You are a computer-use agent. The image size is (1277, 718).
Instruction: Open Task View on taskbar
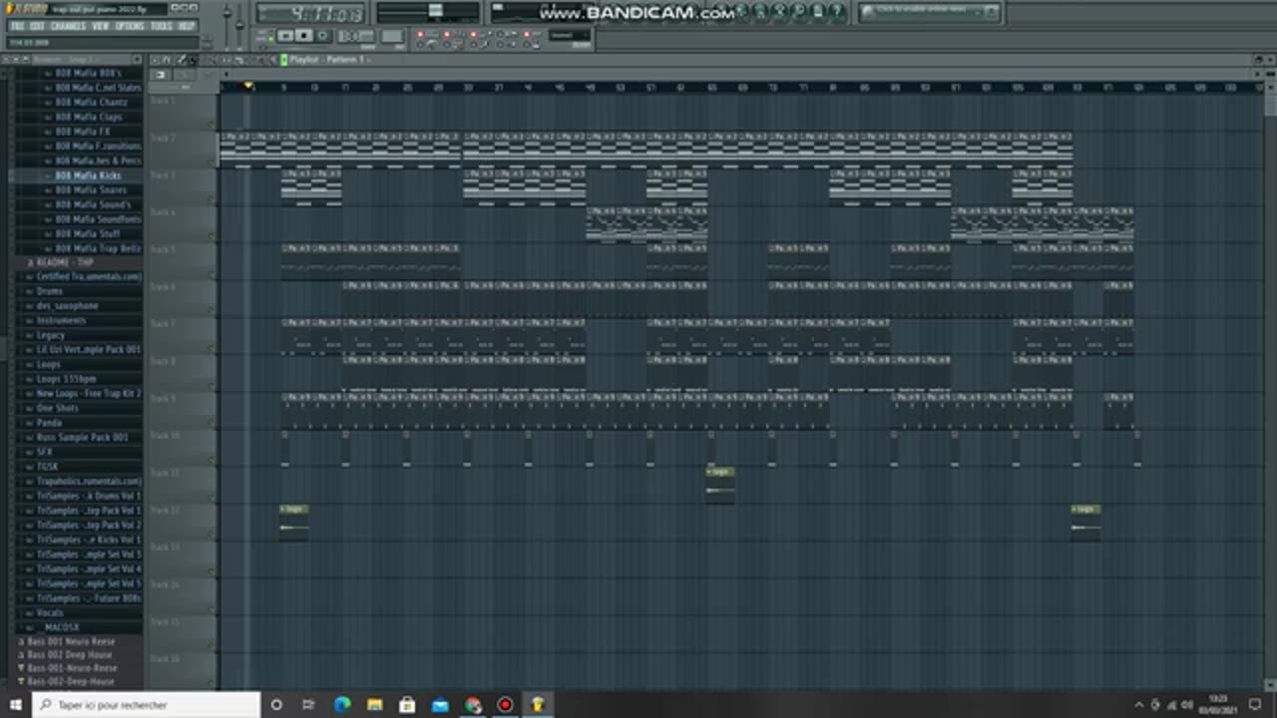click(x=309, y=705)
